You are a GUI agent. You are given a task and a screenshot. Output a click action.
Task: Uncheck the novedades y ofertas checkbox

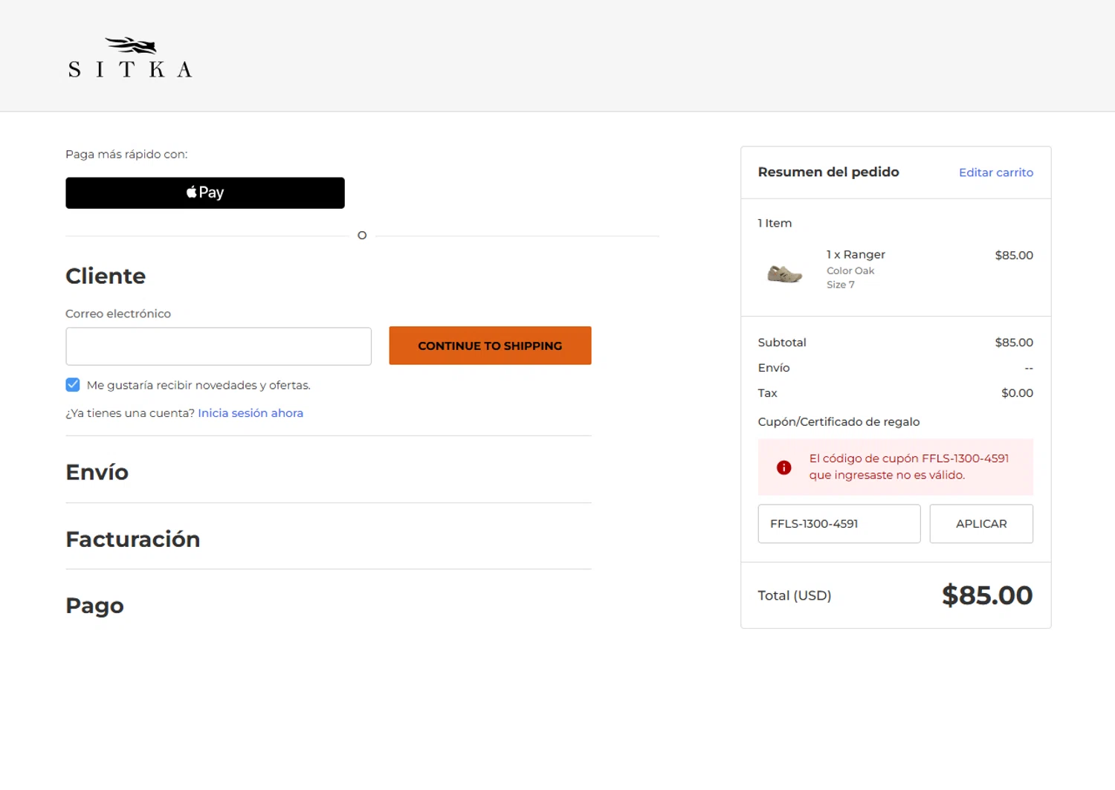pos(73,385)
